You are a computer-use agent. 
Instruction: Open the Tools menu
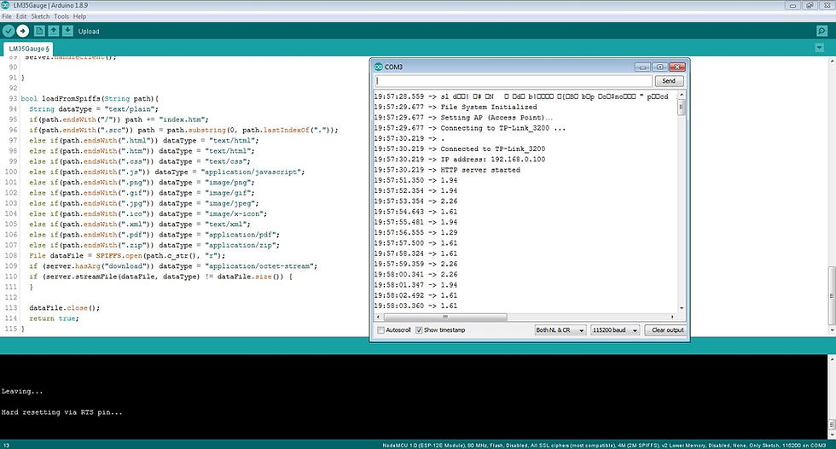point(61,16)
